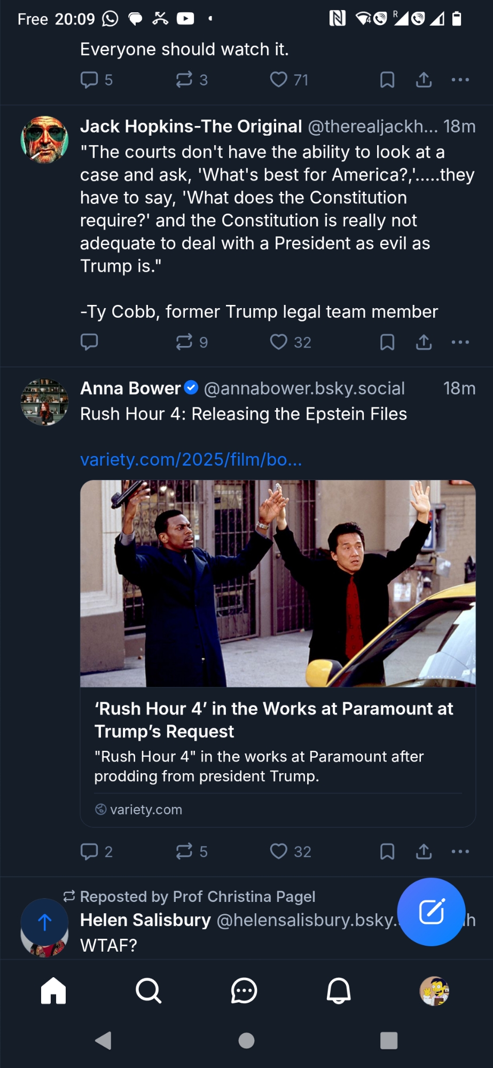
Task: Open more options on top post with 71 likes
Action: coord(460,80)
